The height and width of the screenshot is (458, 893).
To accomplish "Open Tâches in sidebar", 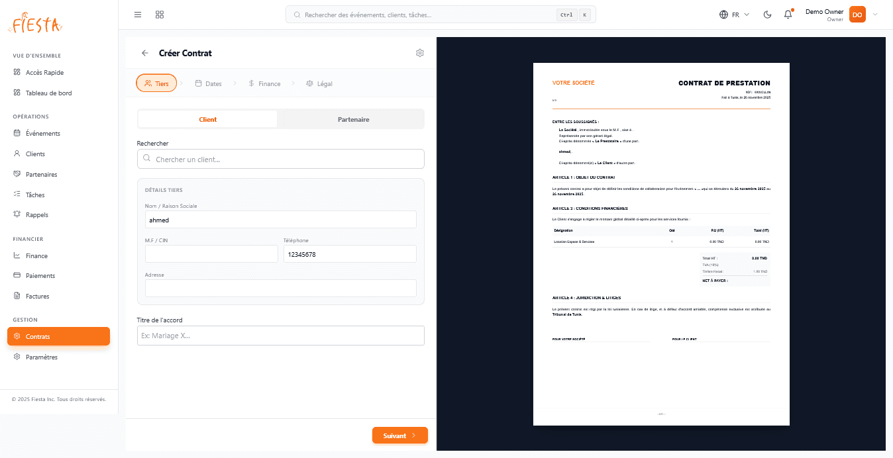I will click(x=59, y=195).
